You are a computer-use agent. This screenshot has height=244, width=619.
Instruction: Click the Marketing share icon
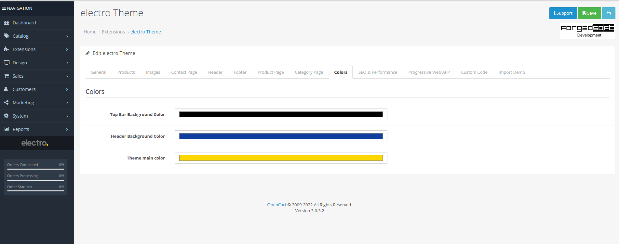pyautogui.click(x=6, y=102)
